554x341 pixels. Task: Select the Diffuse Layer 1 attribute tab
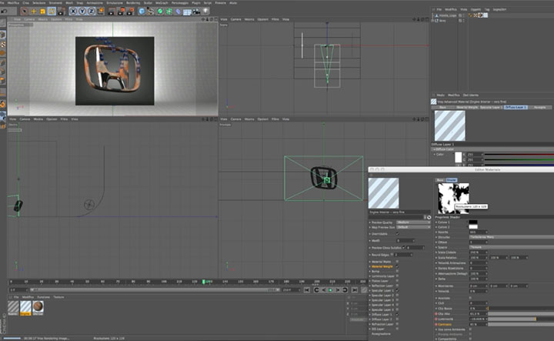(516, 107)
